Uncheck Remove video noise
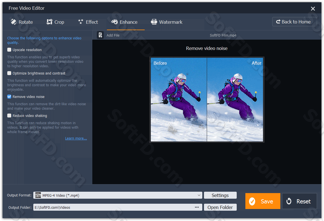The image size is (324, 221). tap(9, 97)
